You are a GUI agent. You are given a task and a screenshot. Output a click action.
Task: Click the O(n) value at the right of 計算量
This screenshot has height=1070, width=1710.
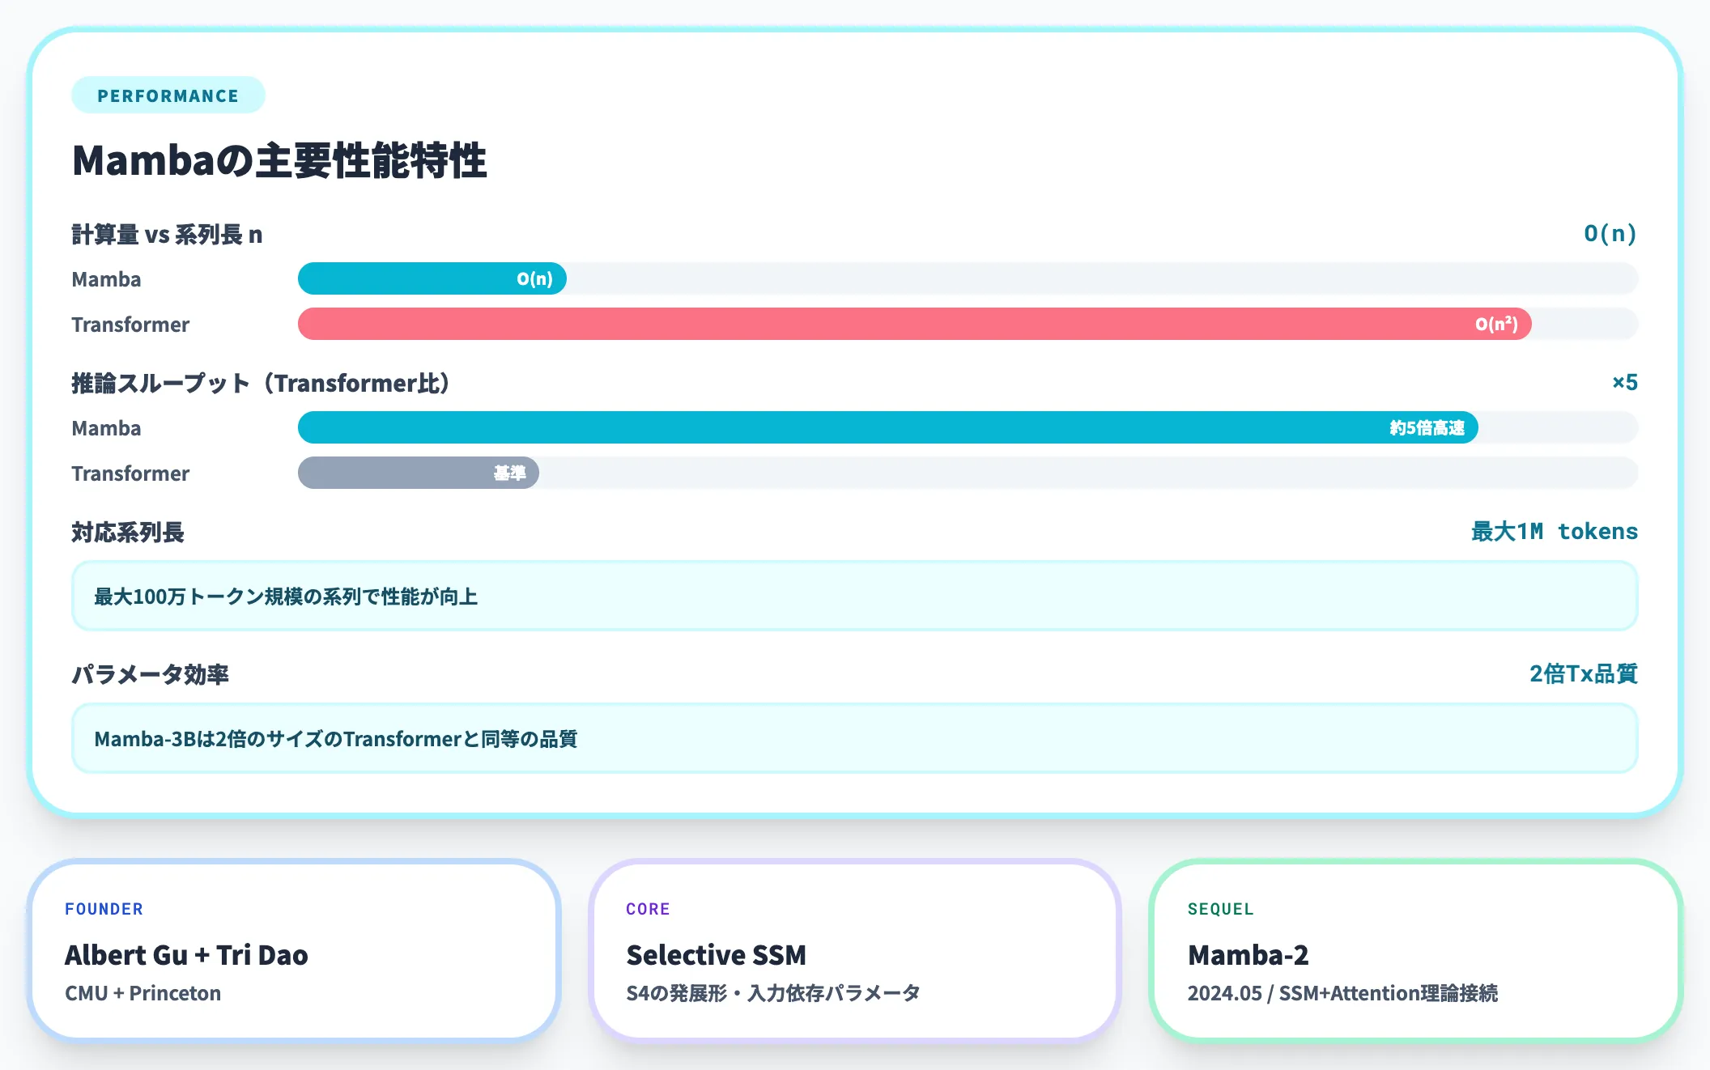click(1610, 234)
